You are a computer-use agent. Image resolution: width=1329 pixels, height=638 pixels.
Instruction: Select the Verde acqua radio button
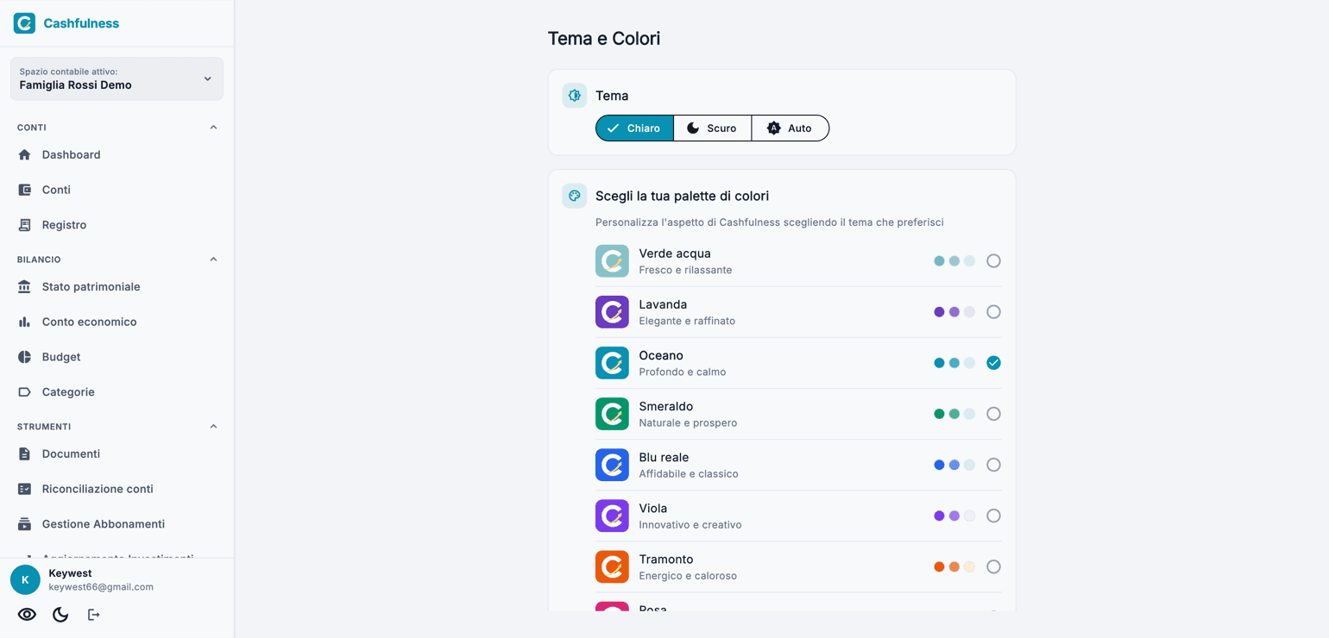993,261
